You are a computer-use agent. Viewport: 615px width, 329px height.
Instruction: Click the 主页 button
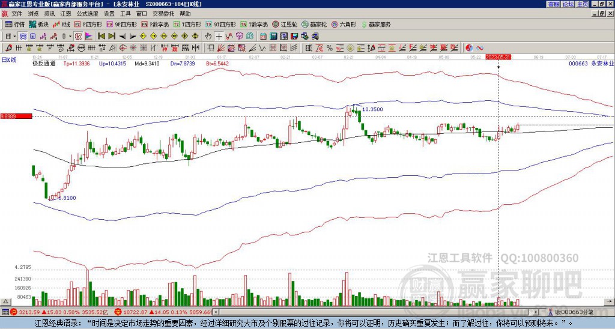pyautogui.click(x=582, y=4)
